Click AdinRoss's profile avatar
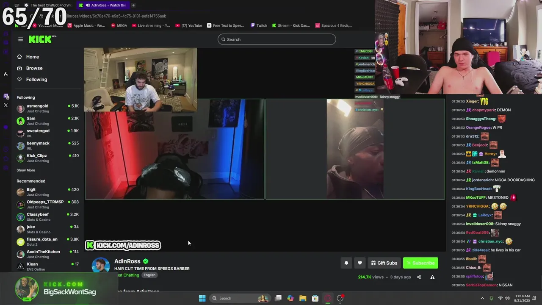The image size is (542, 305). pyautogui.click(x=101, y=266)
